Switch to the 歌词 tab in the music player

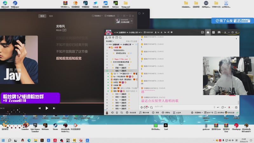tap(42, 16)
